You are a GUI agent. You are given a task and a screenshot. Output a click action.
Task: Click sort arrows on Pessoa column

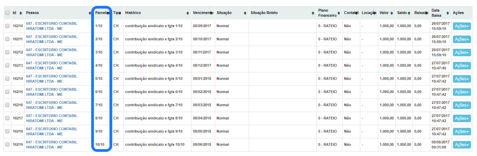point(90,13)
